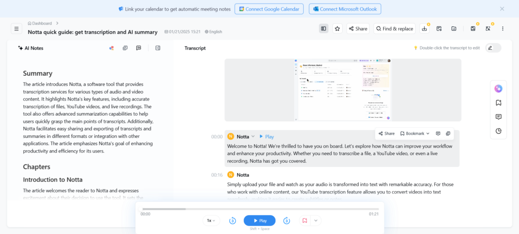Click the 00:16 paragraph timestamp
This screenshot has width=519, height=234.
(x=217, y=175)
